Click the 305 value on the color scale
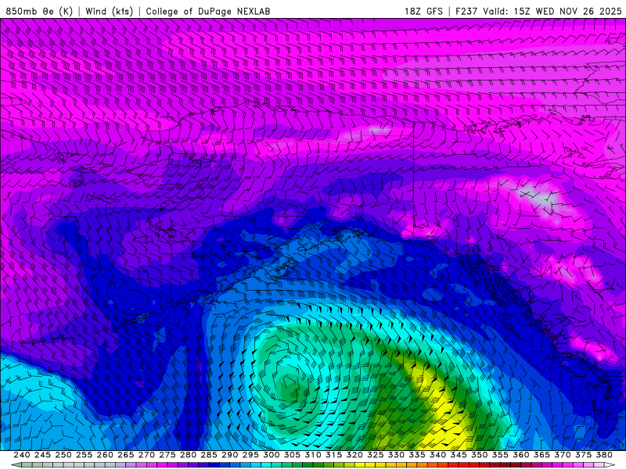Image resolution: width=626 pixels, height=469 pixels. [x=292, y=455]
